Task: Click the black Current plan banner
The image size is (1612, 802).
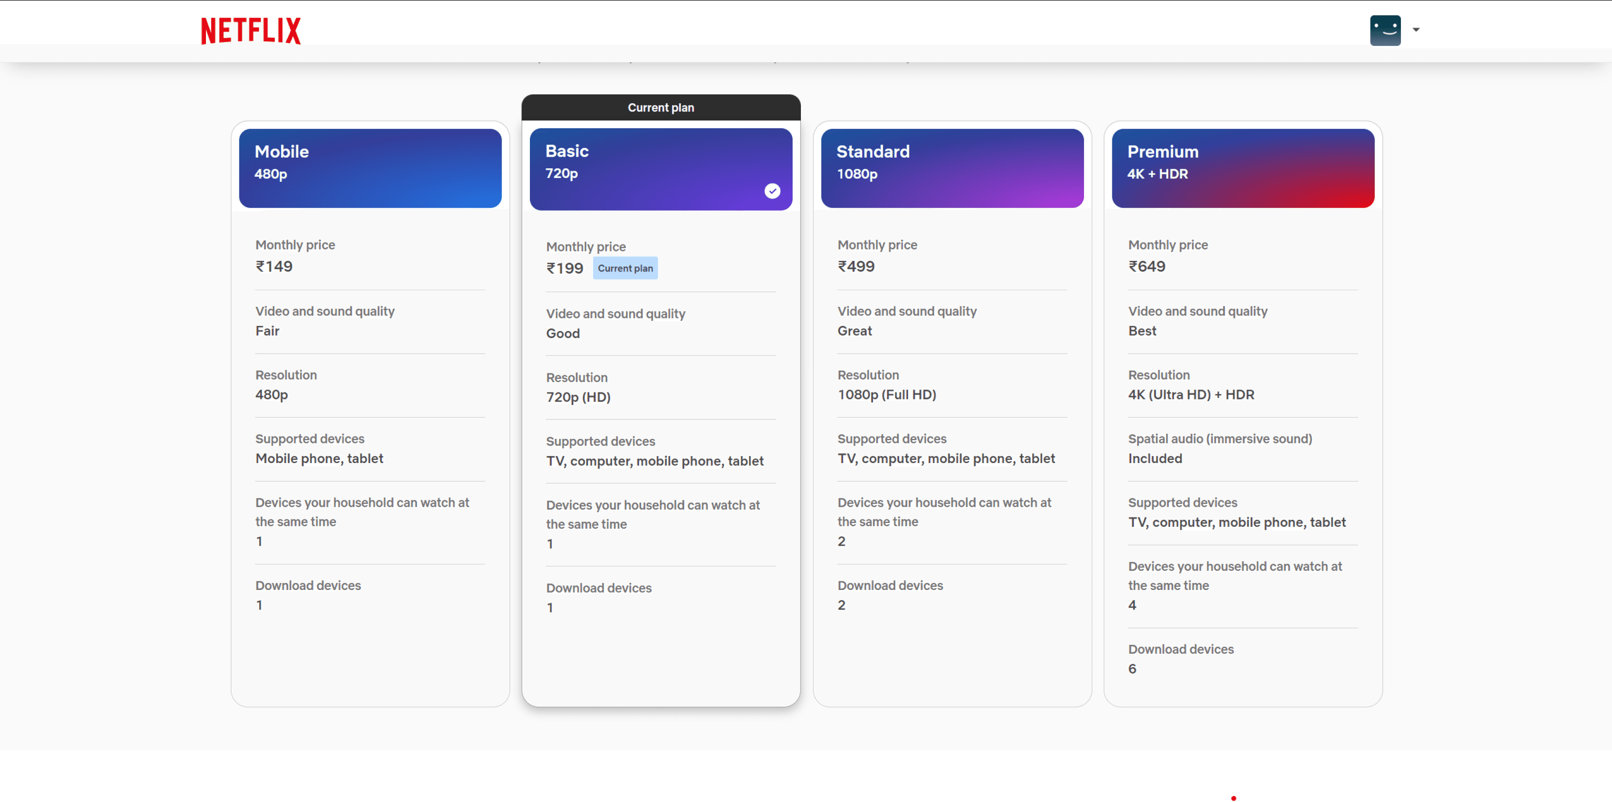Action: click(660, 108)
